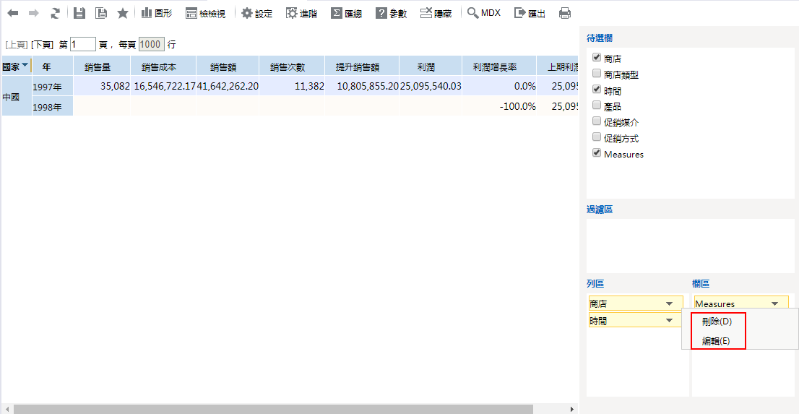This screenshot has height=414, width=799.
Task: Open the 設定 settings gear
Action: coord(257,13)
